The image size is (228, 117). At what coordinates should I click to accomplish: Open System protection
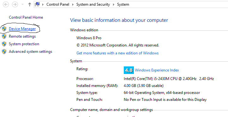24,44
